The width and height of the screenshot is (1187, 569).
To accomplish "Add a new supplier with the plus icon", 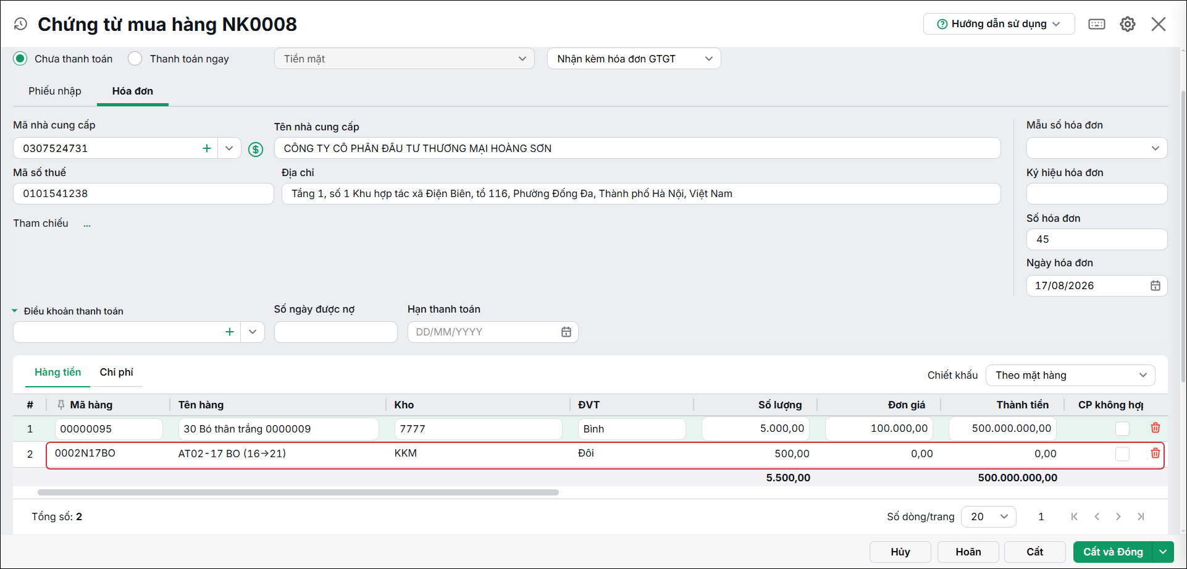I will pos(207,148).
